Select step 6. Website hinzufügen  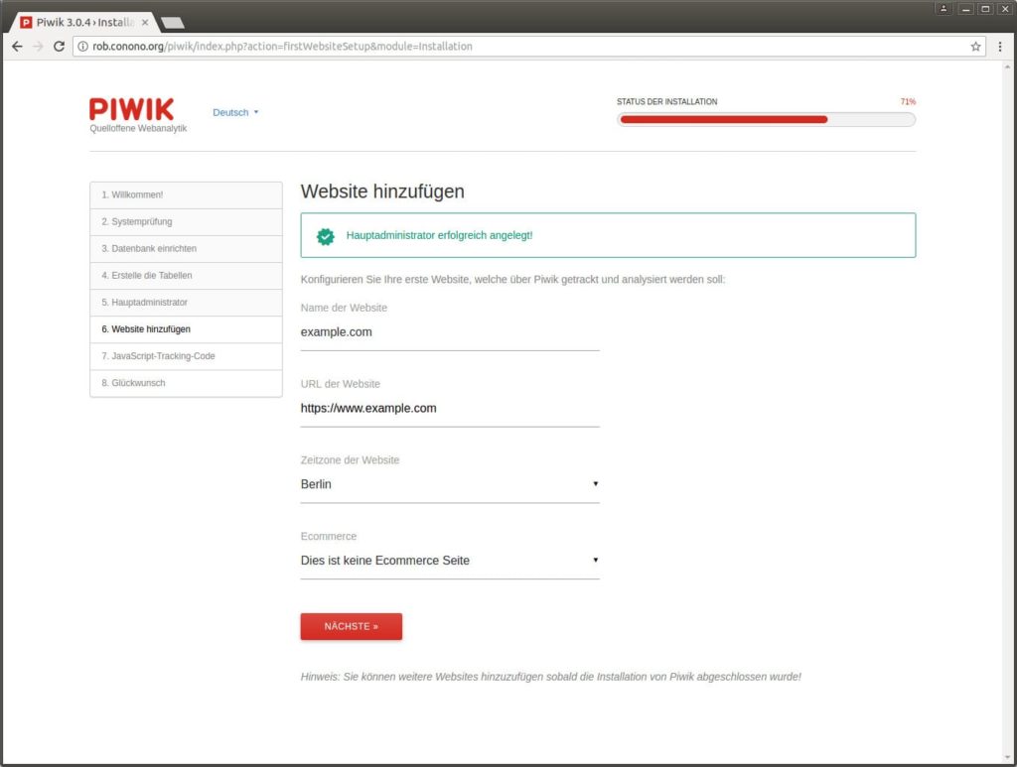click(x=186, y=329)
